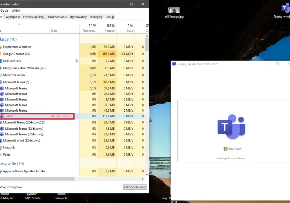Select the Microsoft Teams process using 8,1 MB
This screenshot has width=290, height=203.
coord(72,99)
